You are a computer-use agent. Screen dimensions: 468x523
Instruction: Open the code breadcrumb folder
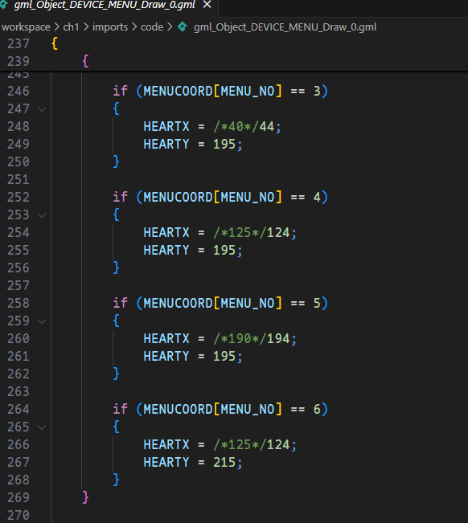pyautogui.click(x=152, y=27)
